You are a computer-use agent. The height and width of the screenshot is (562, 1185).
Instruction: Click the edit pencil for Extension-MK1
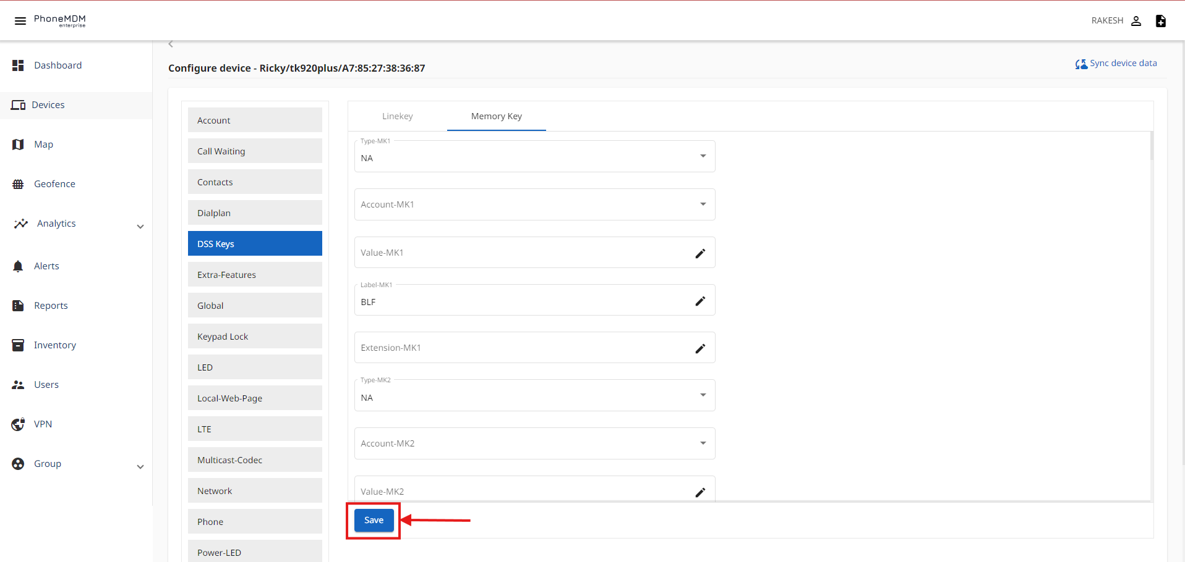click(700, 348)
